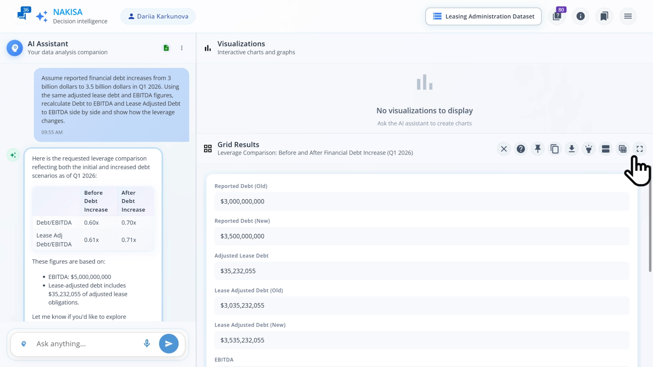The width and height of the screenshot is (653, 367).
Task: Copy the Grid Results data
Action: 555,148
